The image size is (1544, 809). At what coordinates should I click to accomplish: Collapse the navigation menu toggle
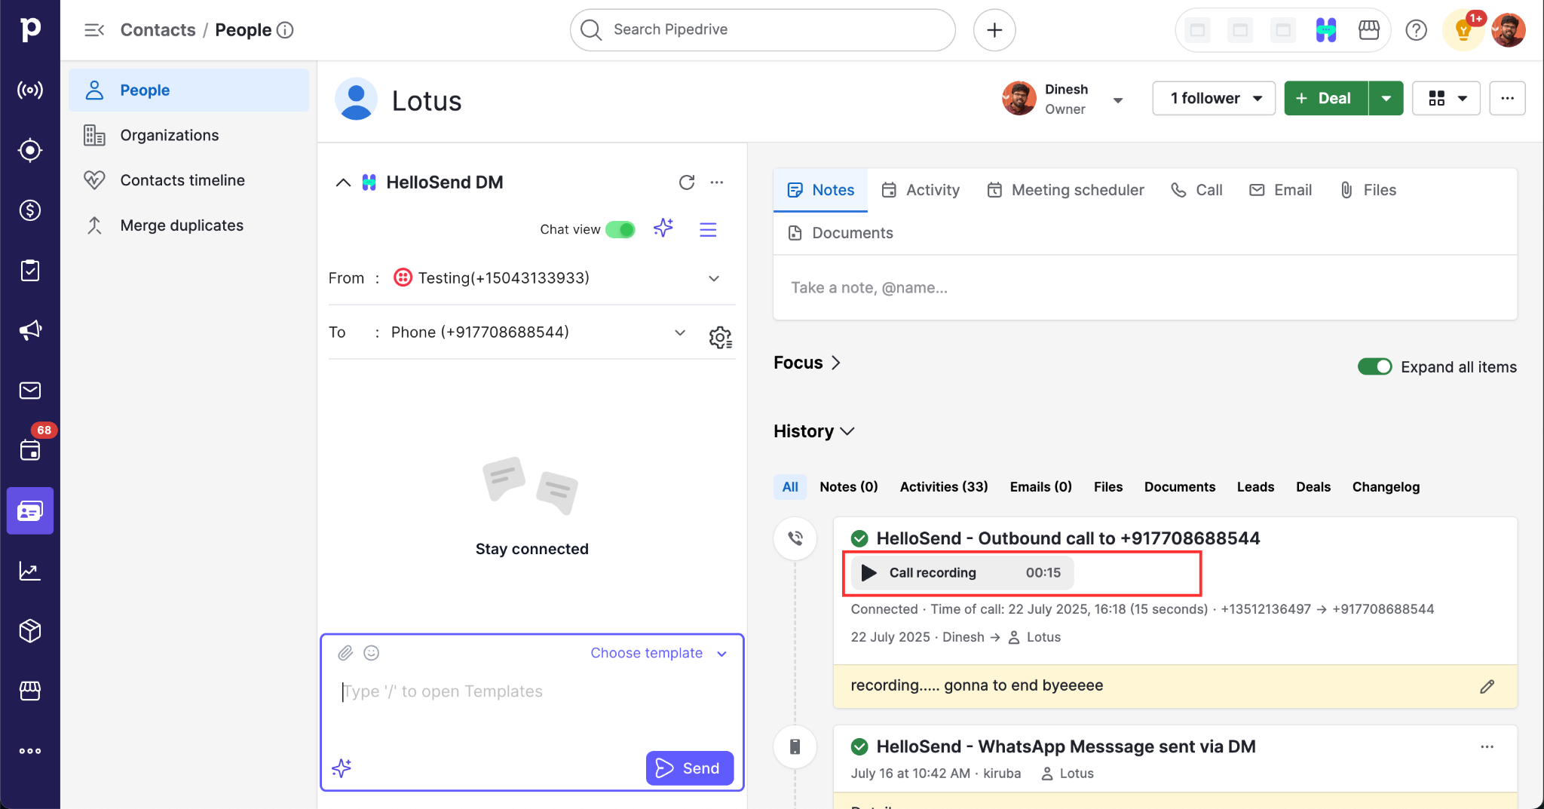94,30
